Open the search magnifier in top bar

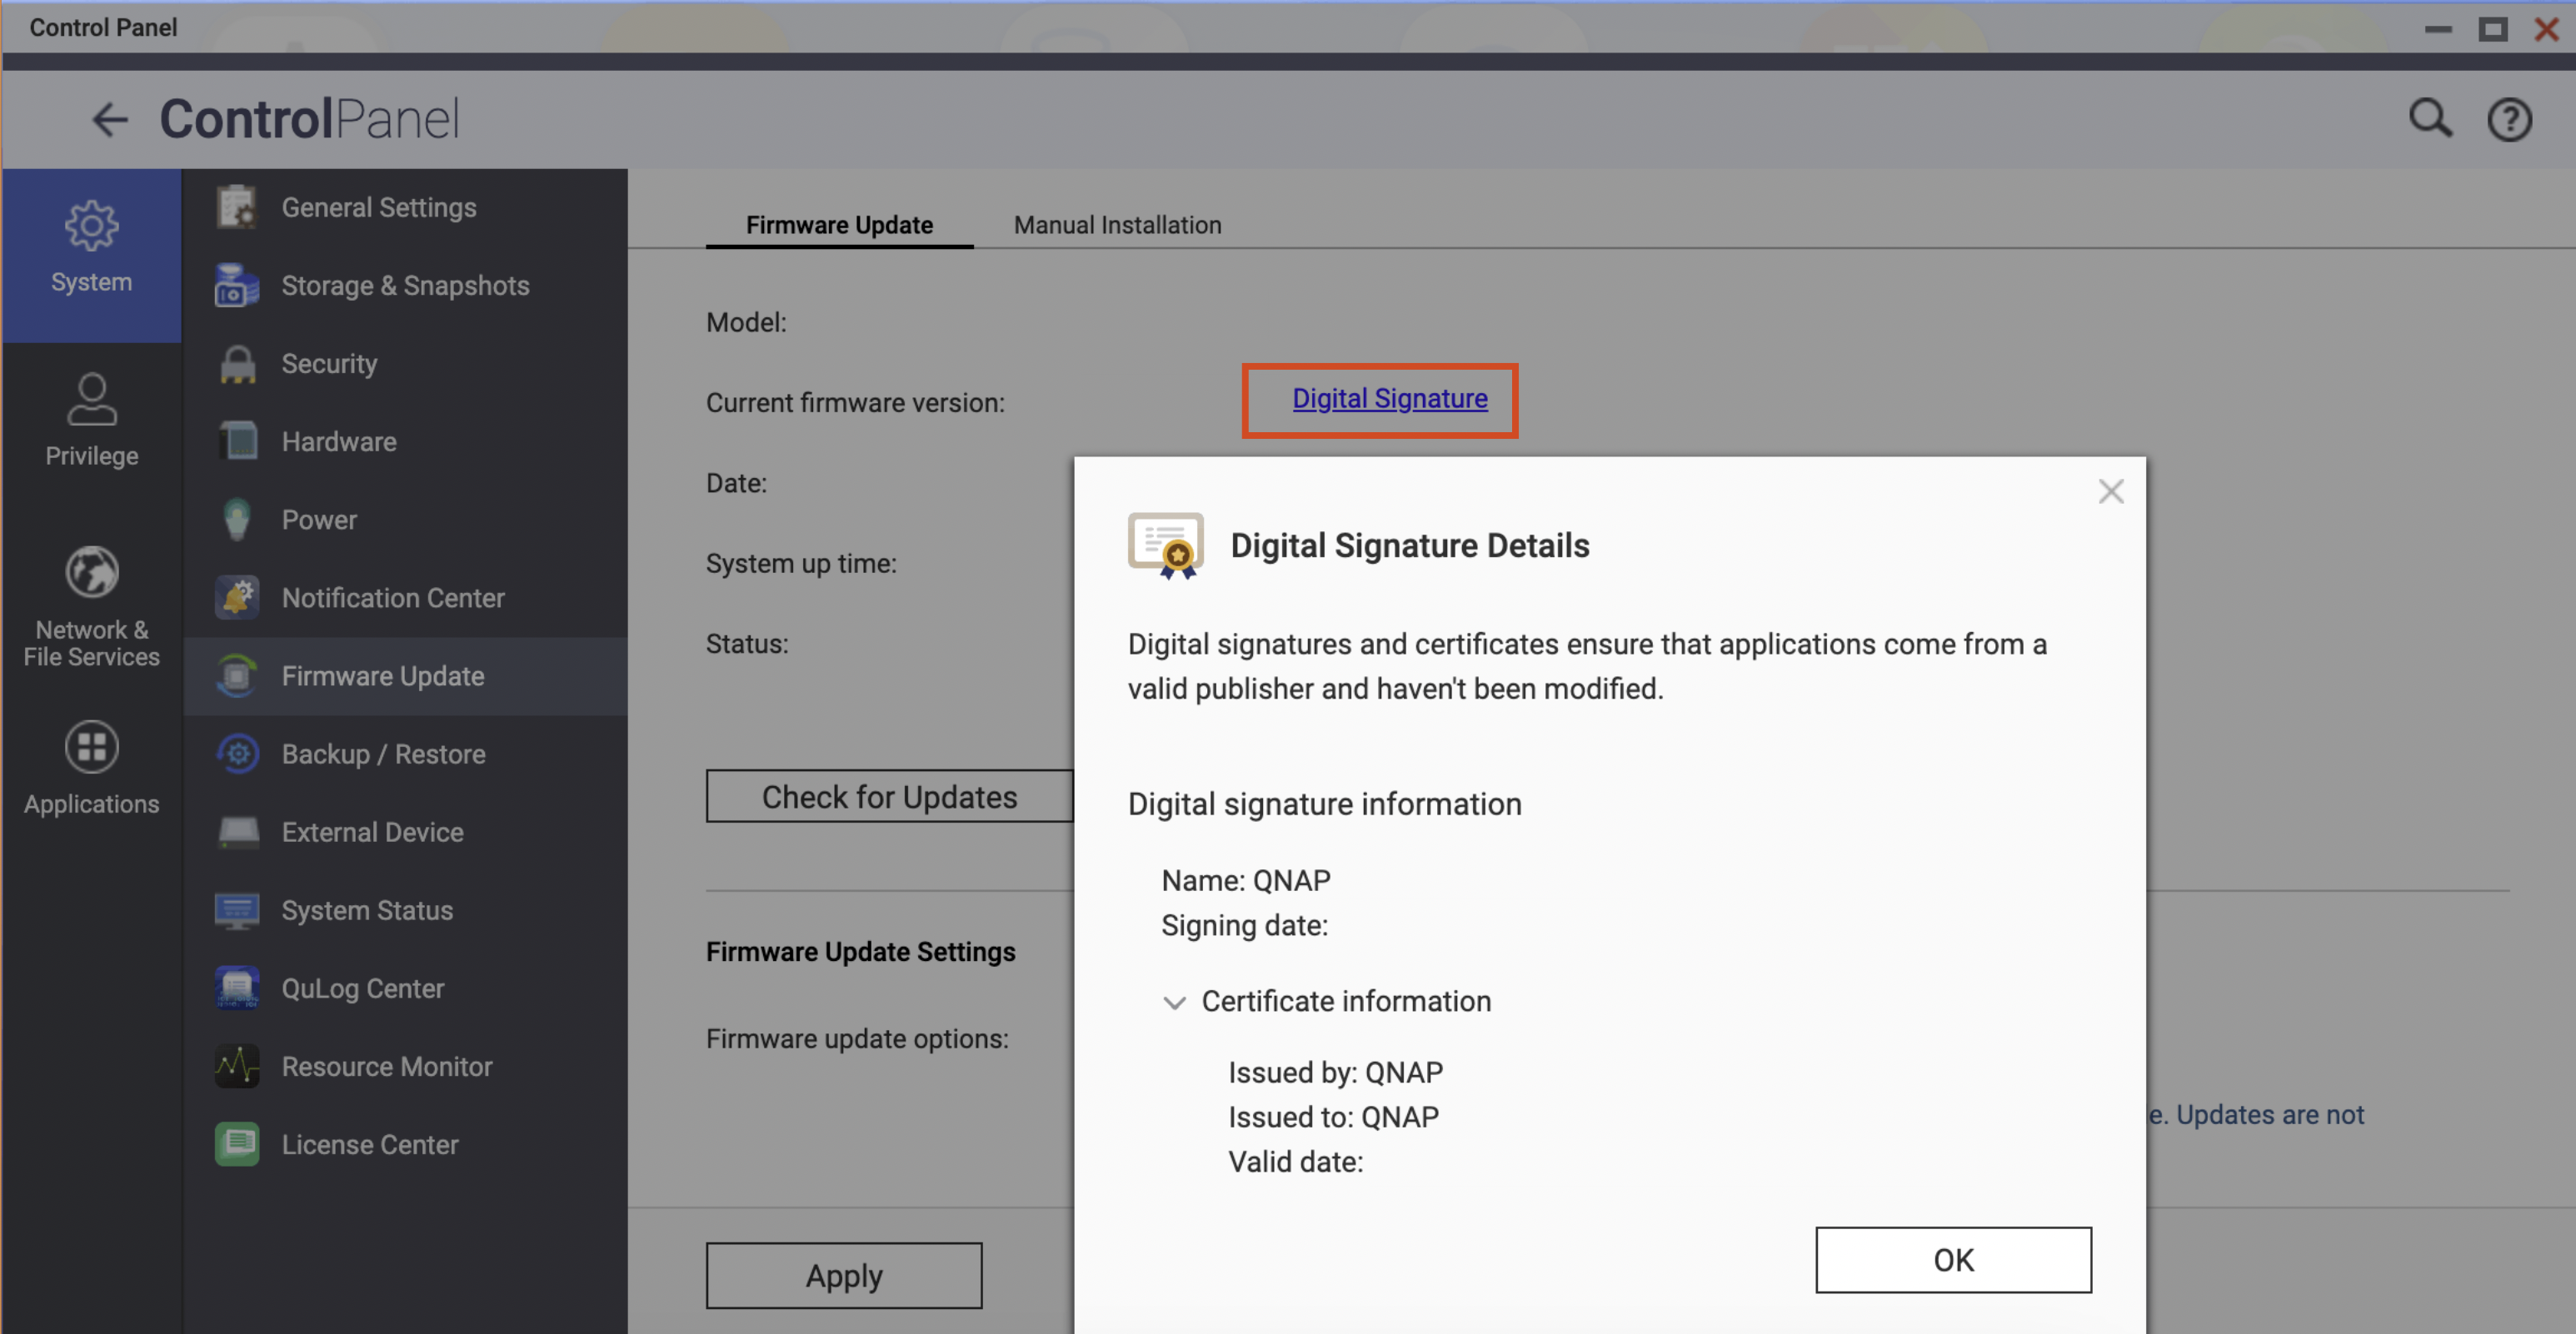[x=2429, y=118]
